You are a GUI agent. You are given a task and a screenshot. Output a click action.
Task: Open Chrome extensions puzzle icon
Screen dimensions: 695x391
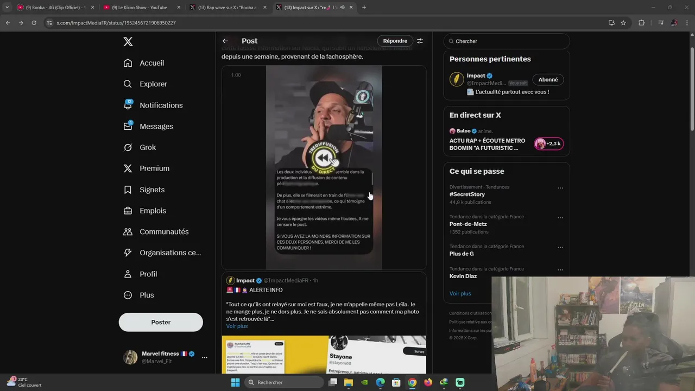[x=641, y=23]
